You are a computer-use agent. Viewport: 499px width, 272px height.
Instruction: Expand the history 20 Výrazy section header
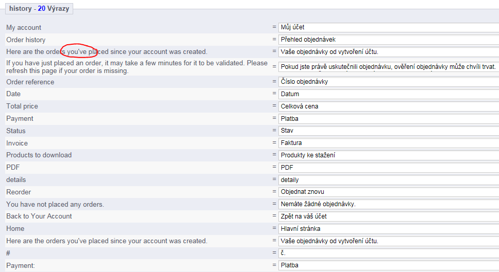point(39,9)
